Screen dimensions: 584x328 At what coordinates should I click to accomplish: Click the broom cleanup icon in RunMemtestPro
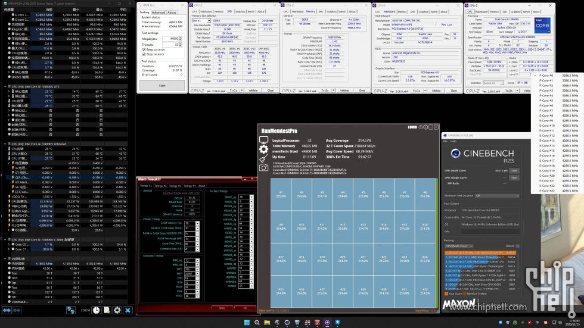coord(263,159)
